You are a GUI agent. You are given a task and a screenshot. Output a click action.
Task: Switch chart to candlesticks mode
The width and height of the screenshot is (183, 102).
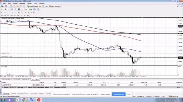pyautogui.click(x=5, y=9)
